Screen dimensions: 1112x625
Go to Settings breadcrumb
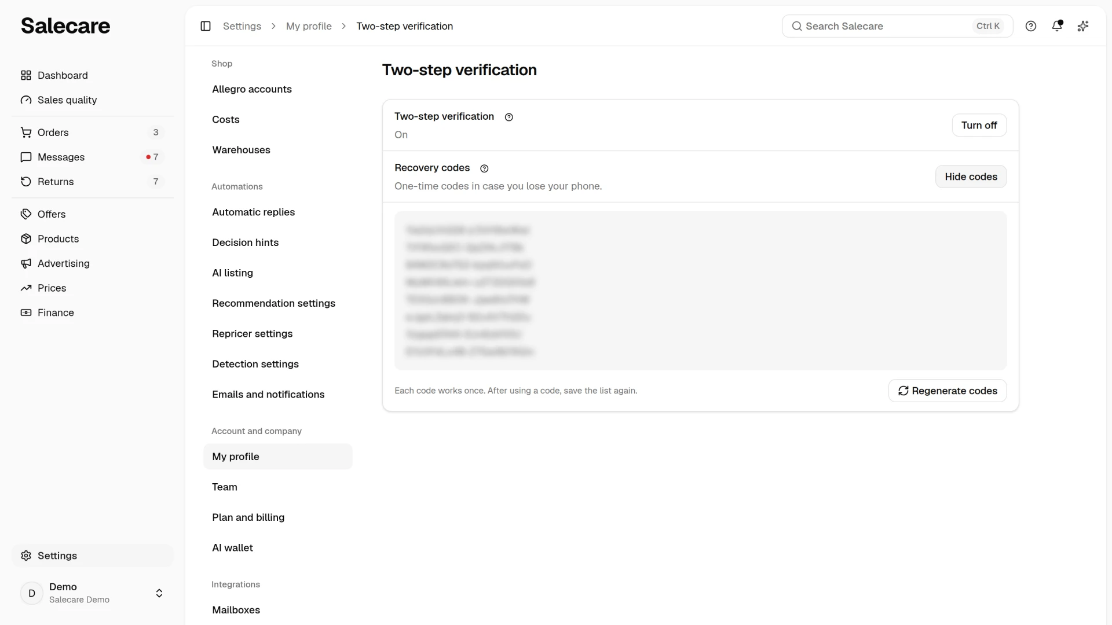(242, 26)
